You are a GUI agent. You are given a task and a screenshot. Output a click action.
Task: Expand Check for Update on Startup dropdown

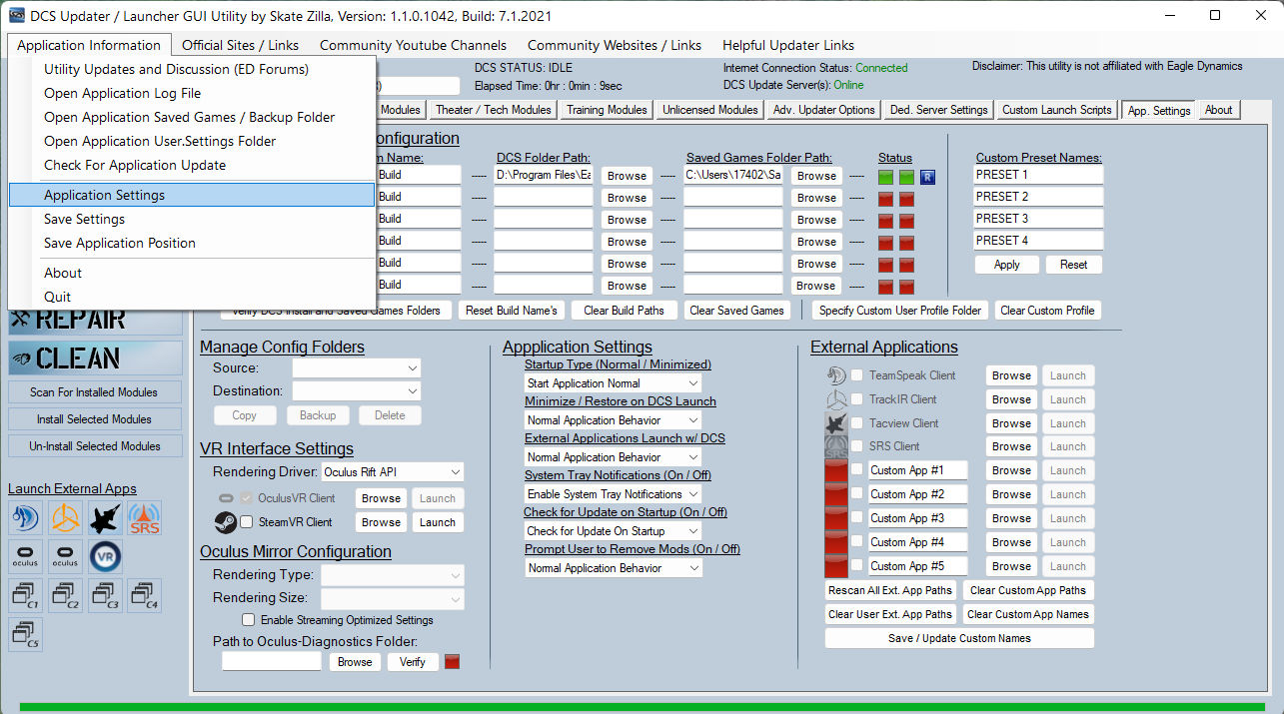pyautogui.click(x=613, y=531)
